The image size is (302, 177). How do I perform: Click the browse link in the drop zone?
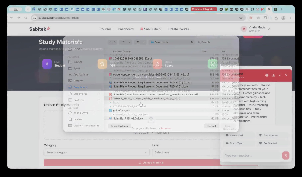click(x=165, y=128)
